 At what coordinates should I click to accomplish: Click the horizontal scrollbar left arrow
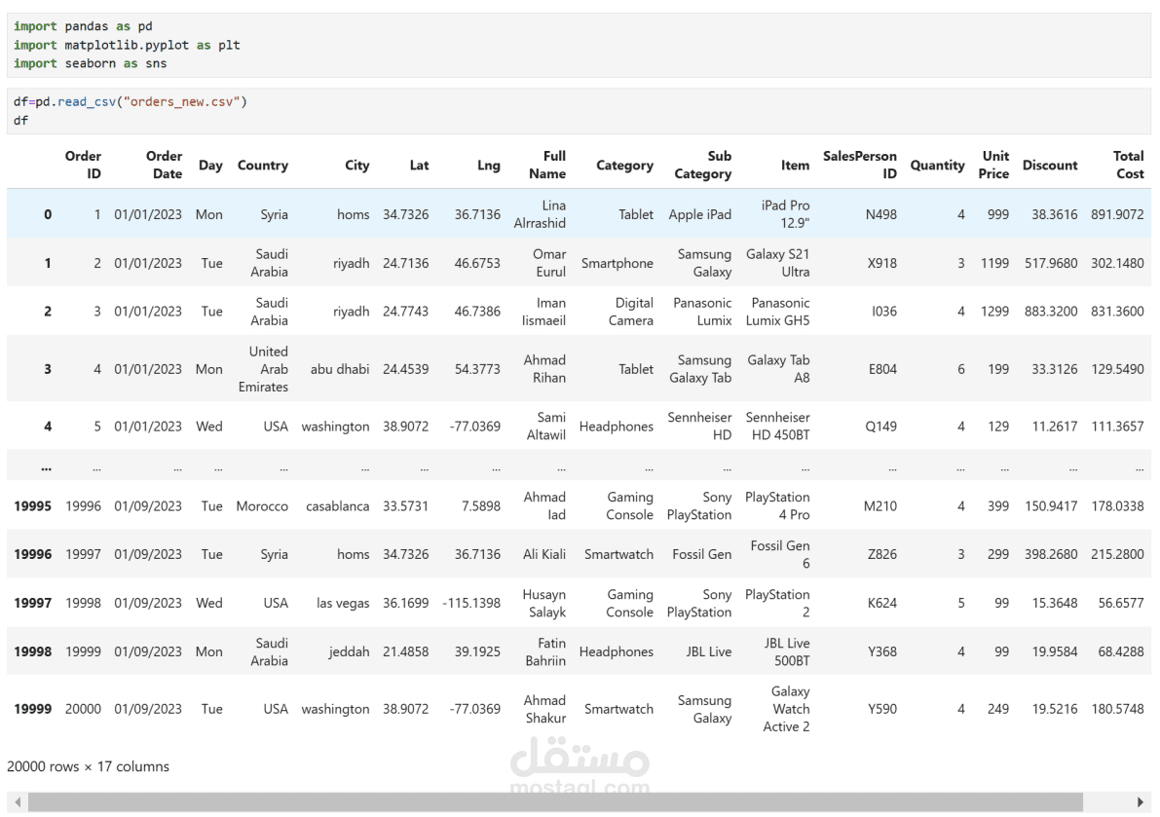tap(17, 802)
